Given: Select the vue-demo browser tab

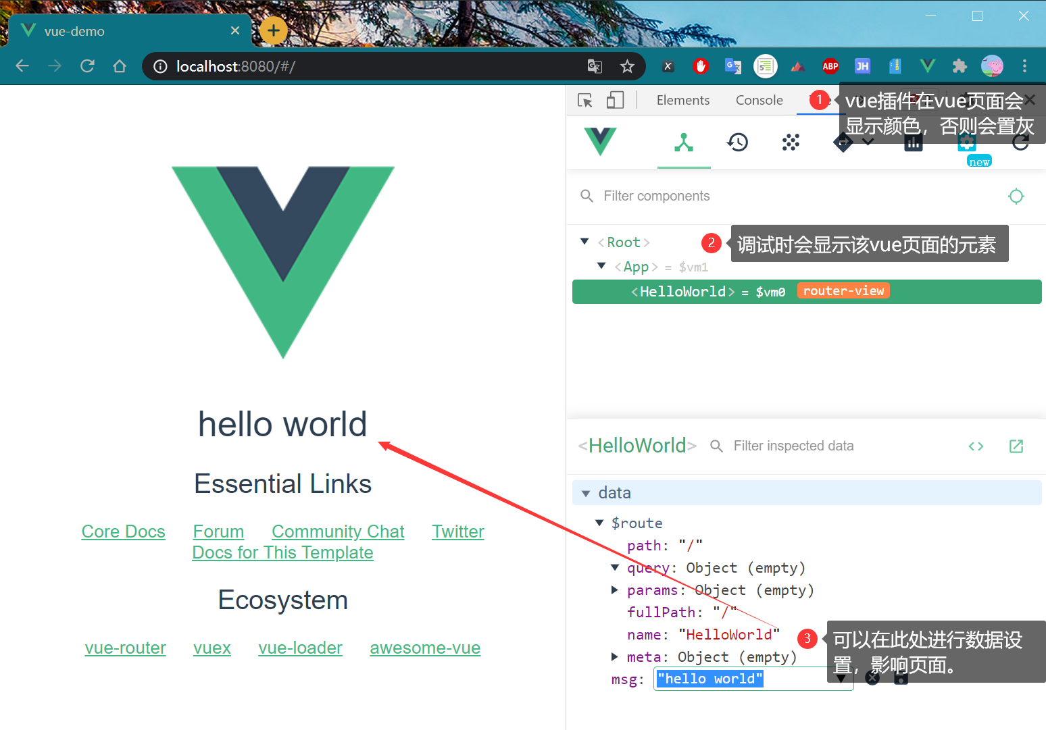Looking at the screenshot, I should [x=130, y=30].
